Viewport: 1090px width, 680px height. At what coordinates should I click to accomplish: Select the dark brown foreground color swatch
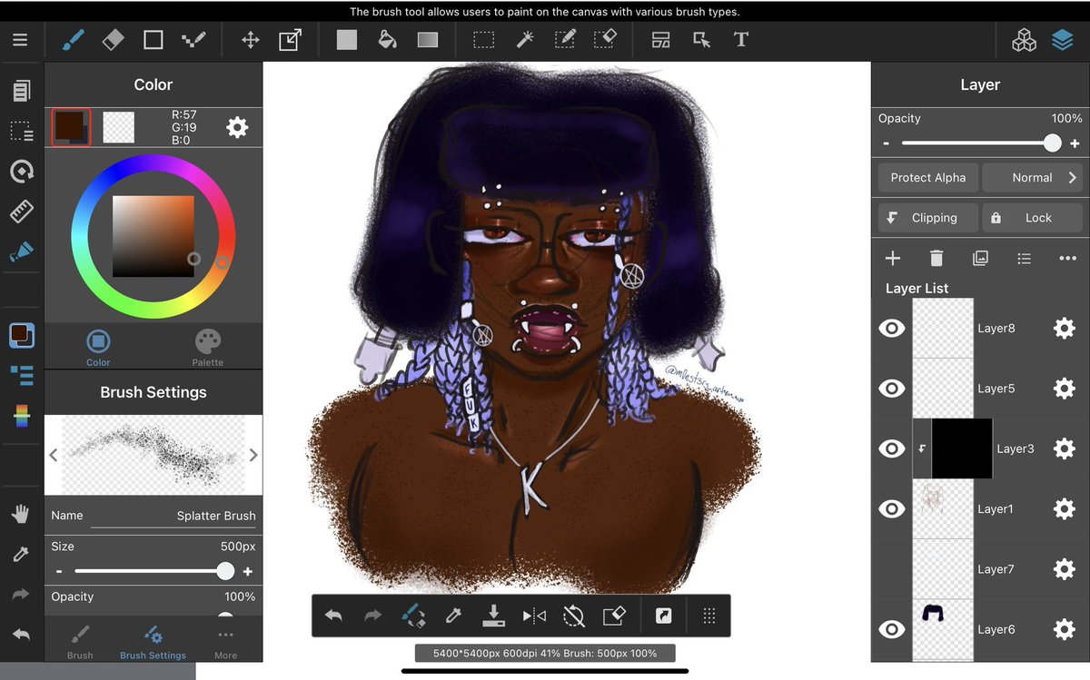pos(71,127)
